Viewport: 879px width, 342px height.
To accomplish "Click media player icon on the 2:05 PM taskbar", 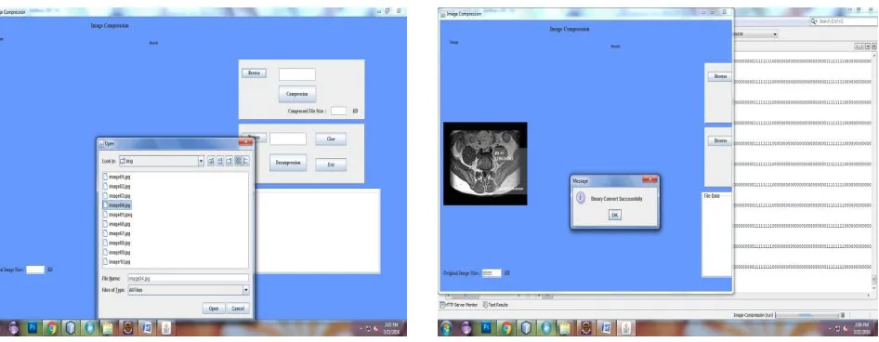I will click(x=89, y=328).
